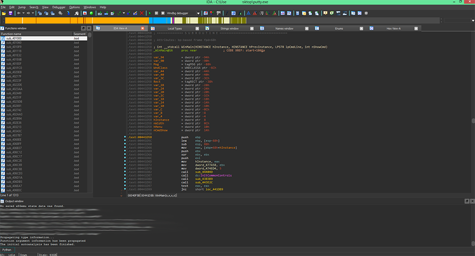Image resolution: width=475 pixels, height=256 pixels.
Task: Click the Jump back arrow icon
Action: point(19,13)
